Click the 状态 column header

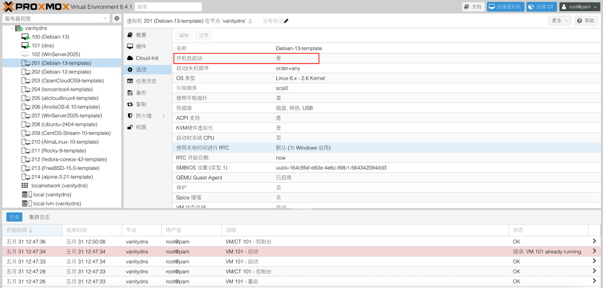point(548,230)
